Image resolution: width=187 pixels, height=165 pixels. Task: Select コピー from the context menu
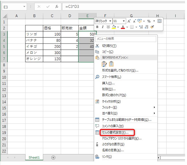point(107,52)
